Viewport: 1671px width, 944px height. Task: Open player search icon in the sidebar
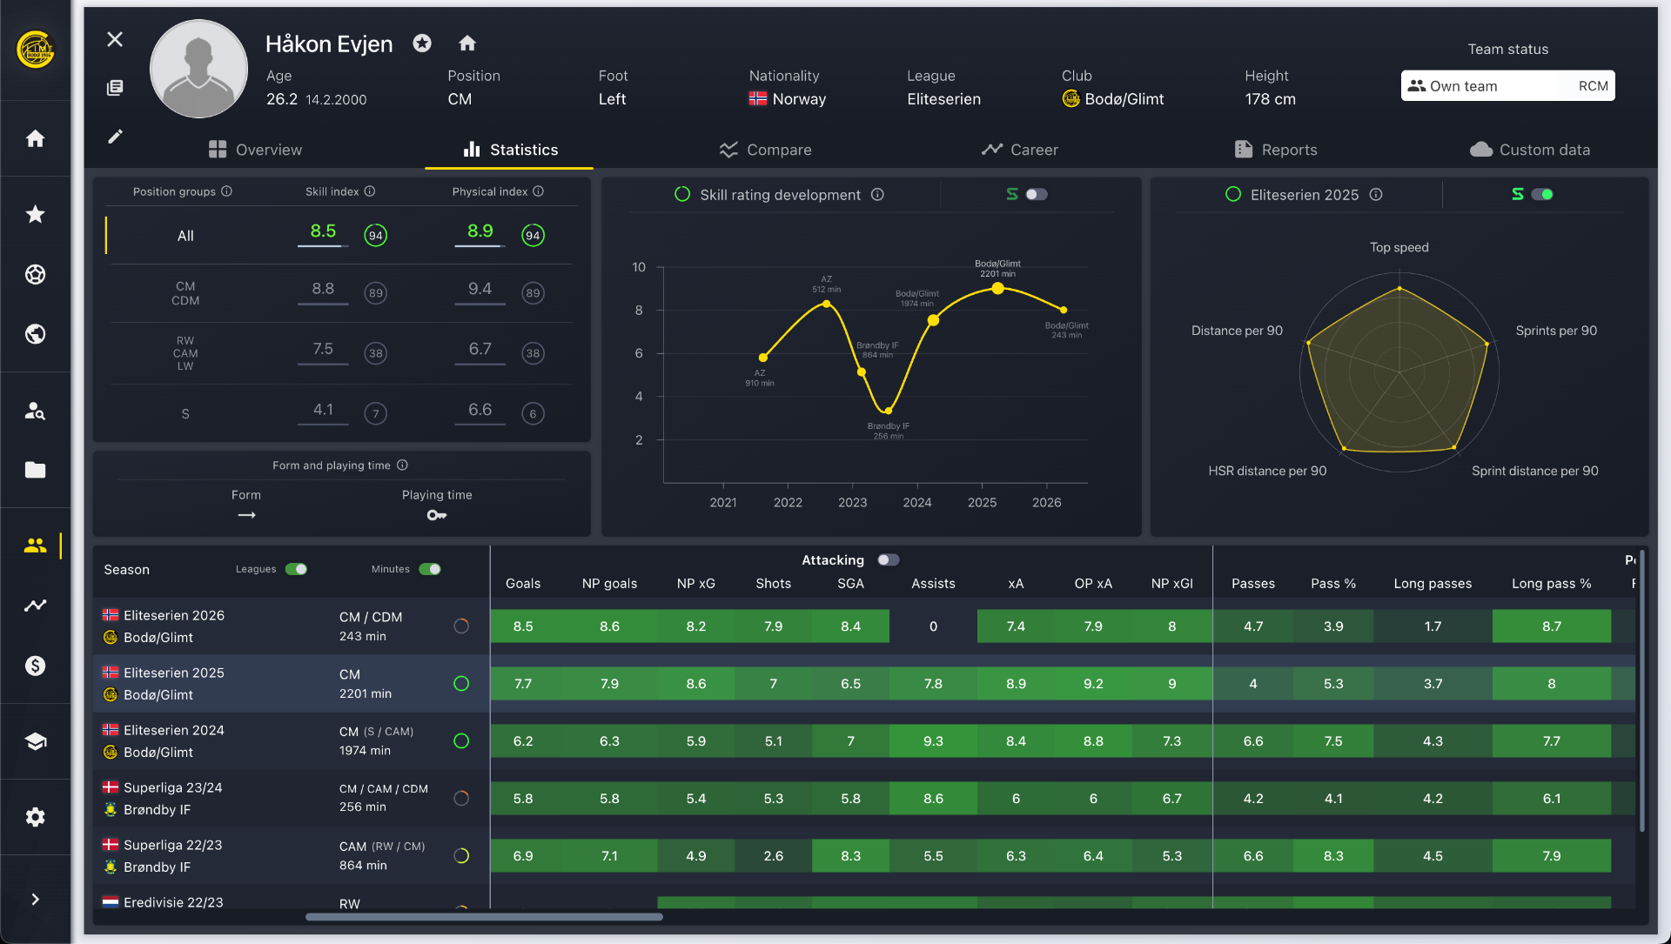pos(35,411)
